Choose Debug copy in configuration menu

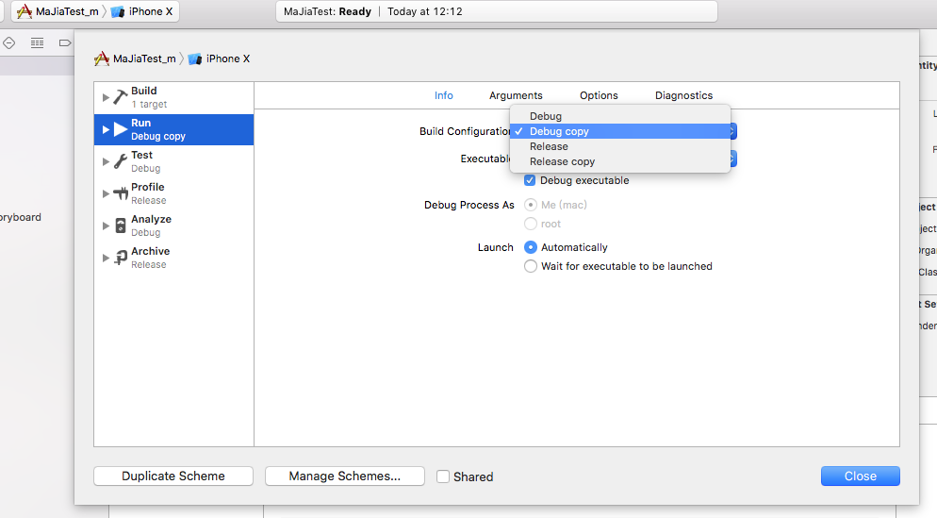(x=619, y=131)
